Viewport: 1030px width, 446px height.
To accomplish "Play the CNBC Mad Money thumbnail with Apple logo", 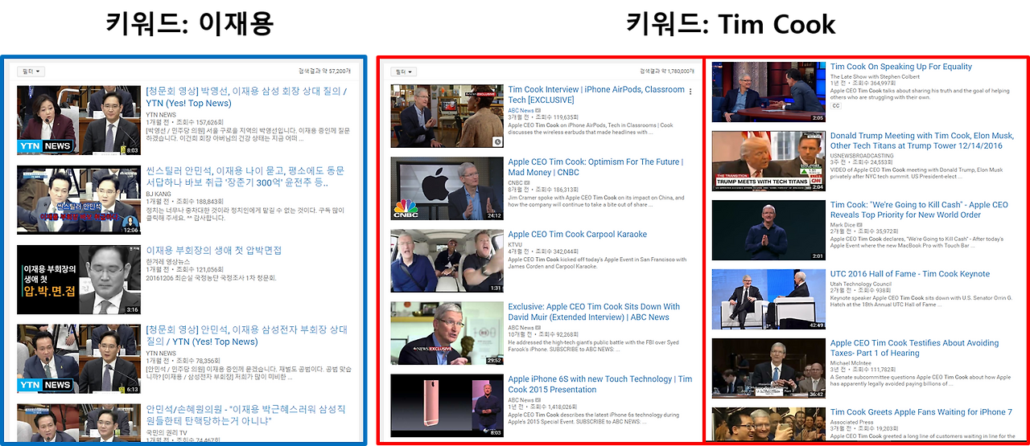I will pos(447,188).
